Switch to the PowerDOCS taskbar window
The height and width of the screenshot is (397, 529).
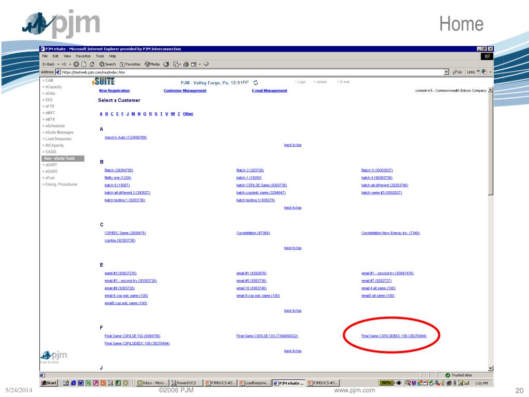186,383
